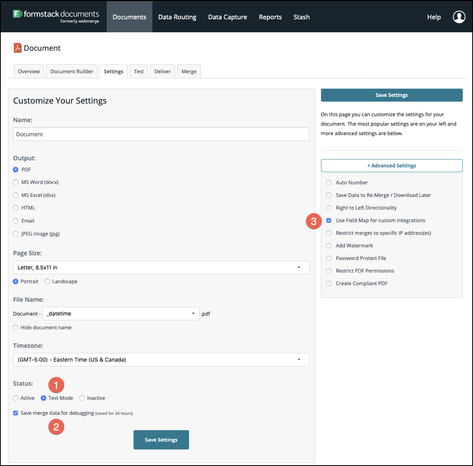Toggle Save merge data for debugging
This screenshot has width=473, height=466.
(x=16, y=413)
